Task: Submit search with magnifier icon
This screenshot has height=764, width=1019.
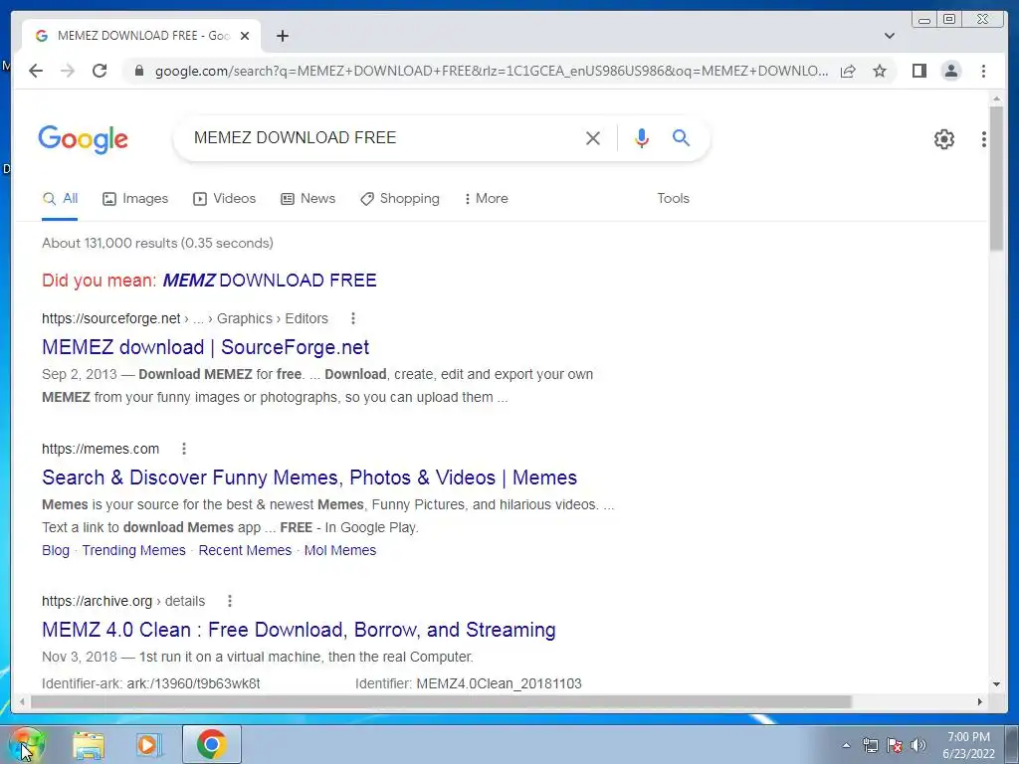Action: click(x=681, y=137)
